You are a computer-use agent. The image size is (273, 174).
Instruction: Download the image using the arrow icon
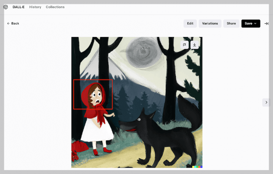(195, 45)
